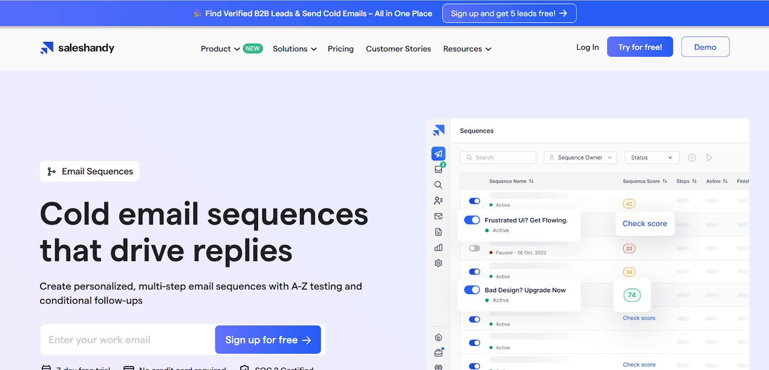Click the pause circle icon beside Status
Screen dimensions: 769x370
[692, 158]
